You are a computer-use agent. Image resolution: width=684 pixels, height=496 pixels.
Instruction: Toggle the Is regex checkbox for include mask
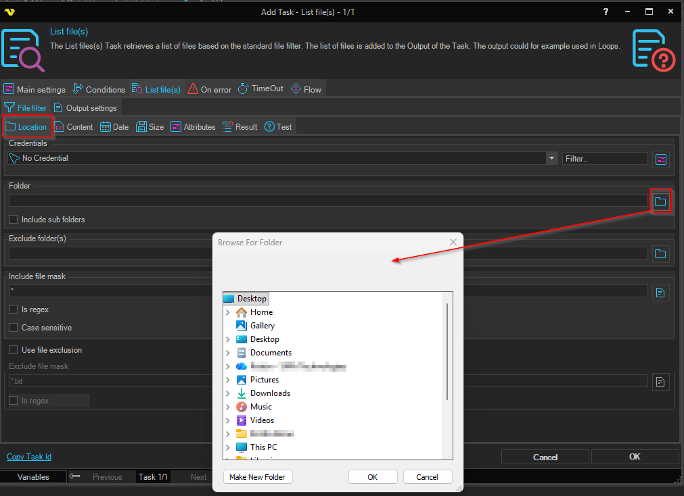coord(14,309)
